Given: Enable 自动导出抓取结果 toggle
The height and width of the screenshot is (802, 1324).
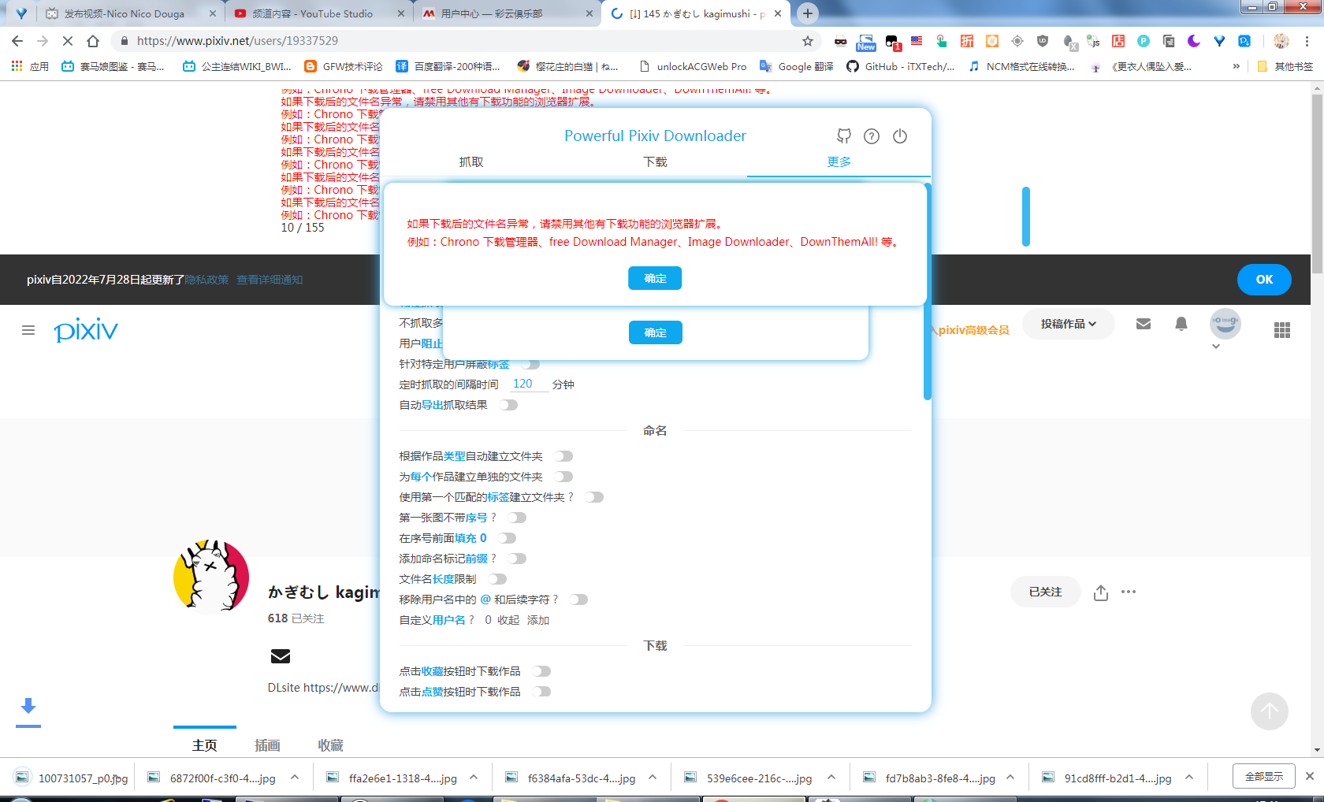Looking at the screenshot, I should (x=508, y=404).
